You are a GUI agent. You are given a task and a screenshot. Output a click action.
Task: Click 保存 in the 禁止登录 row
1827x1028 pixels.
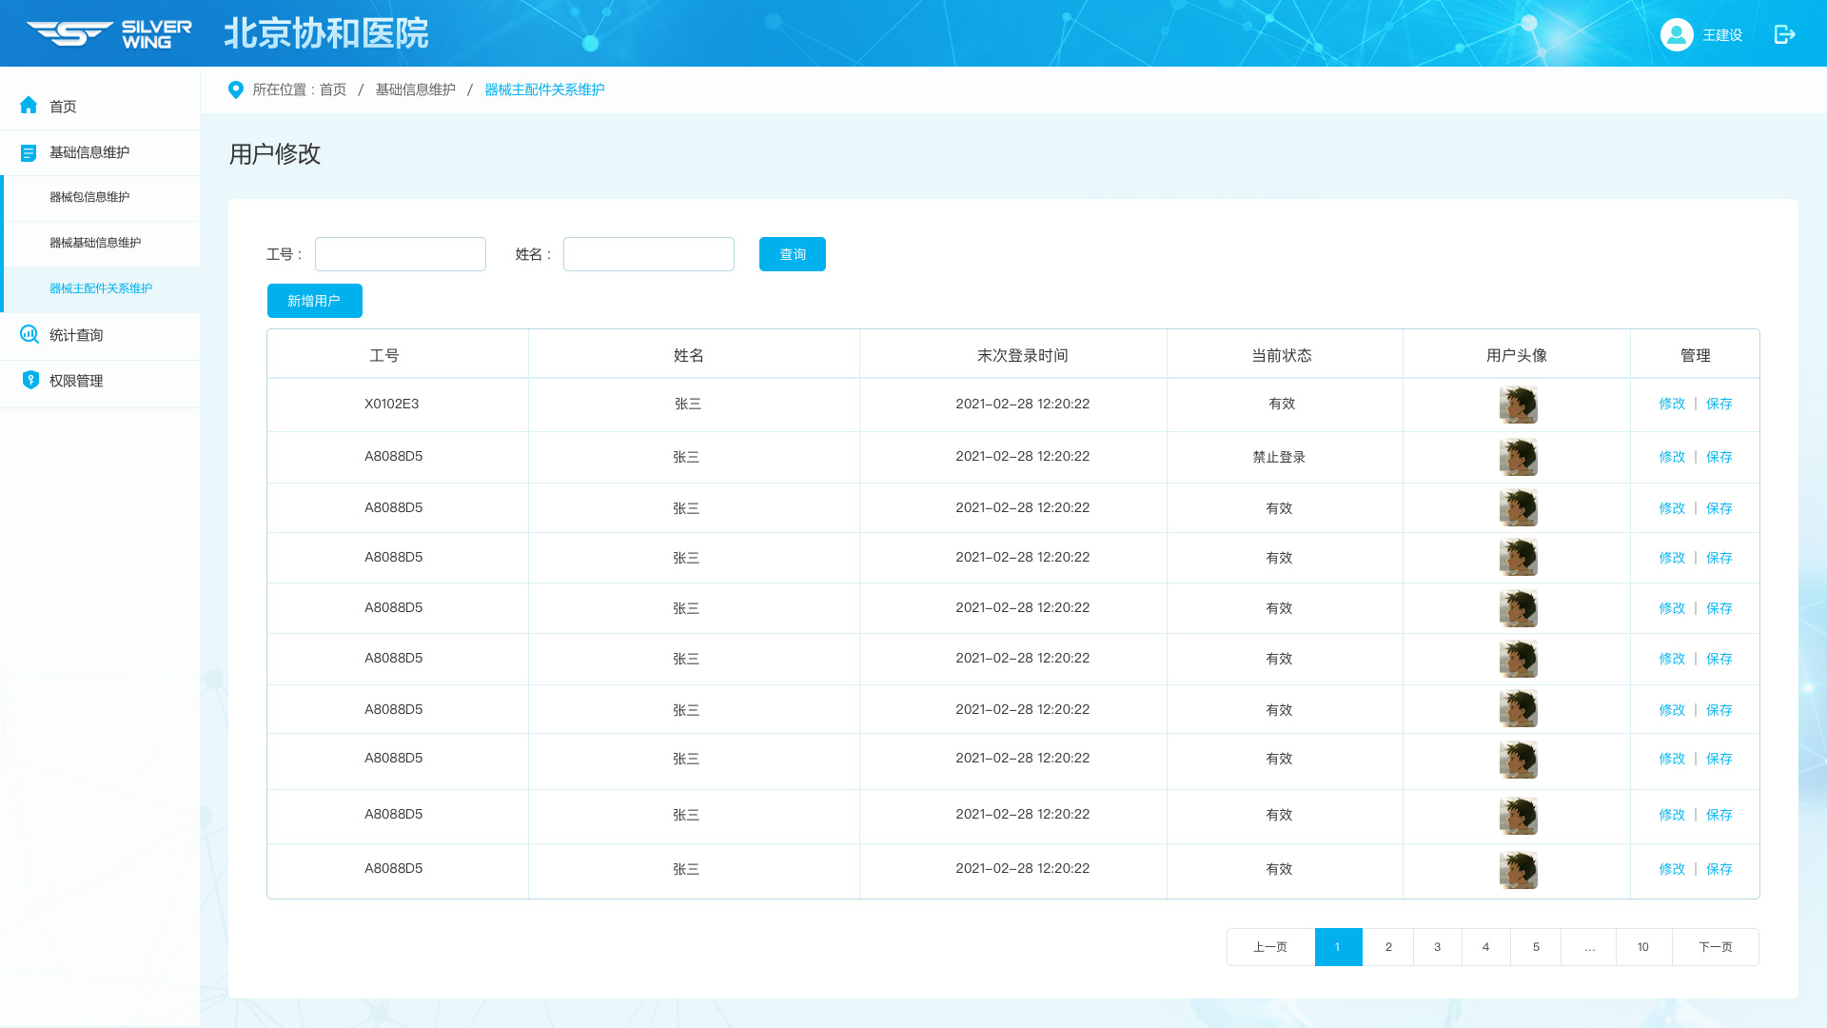click(x=1719, y=457)
